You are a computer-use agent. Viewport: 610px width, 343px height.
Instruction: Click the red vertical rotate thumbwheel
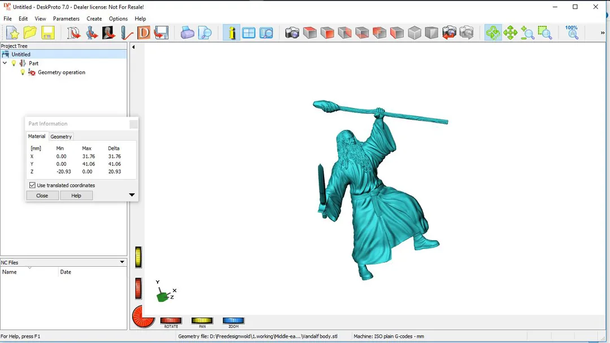pyautogui.click(x=138, y=289)
